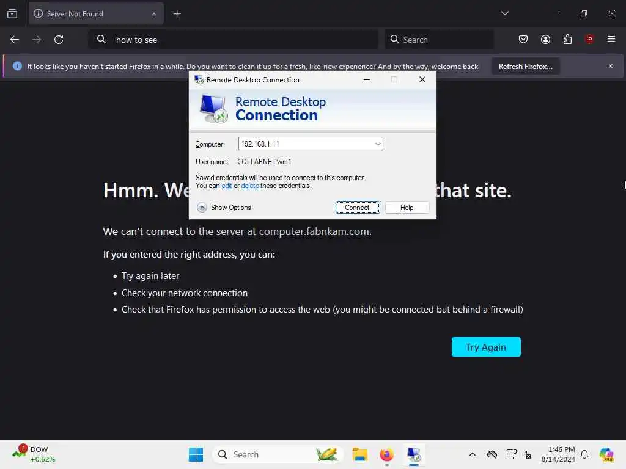Click Computer field showing 192.168.1.11
Image resolution: width=626 pixels, height=469 pixels.
pos(310,144)
